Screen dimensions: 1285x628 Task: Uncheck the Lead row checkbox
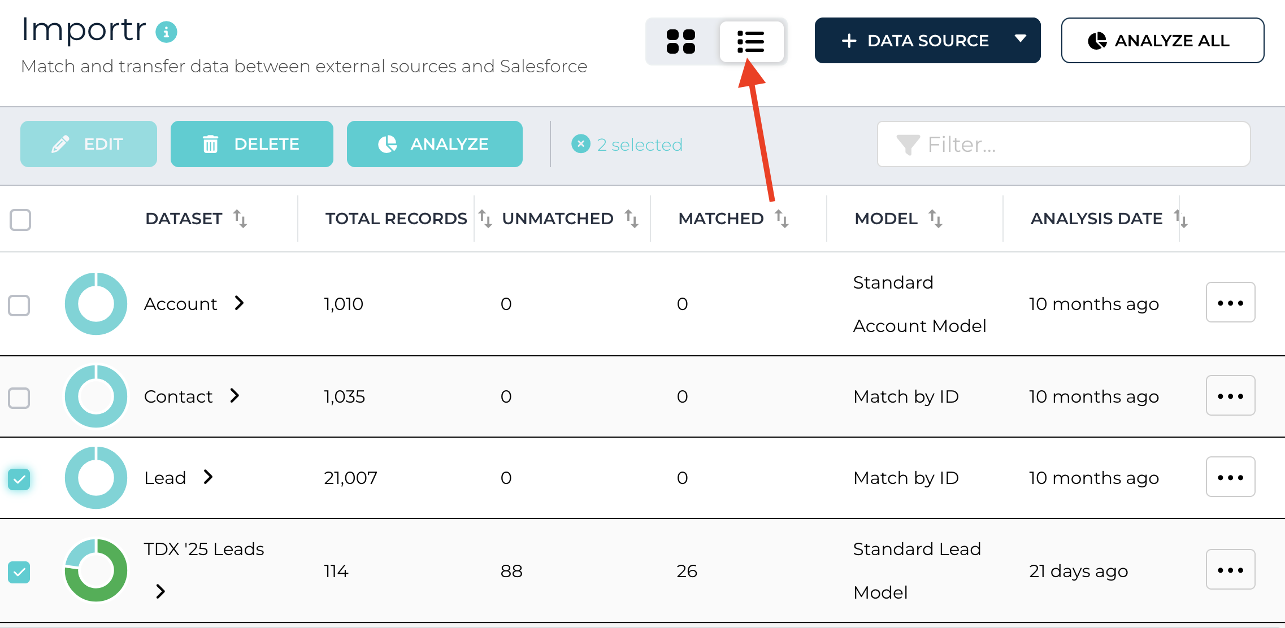(19, 479)
